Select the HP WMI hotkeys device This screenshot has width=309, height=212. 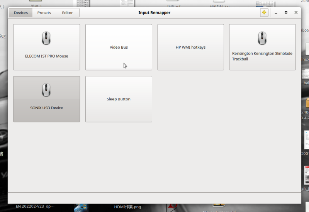190,47
